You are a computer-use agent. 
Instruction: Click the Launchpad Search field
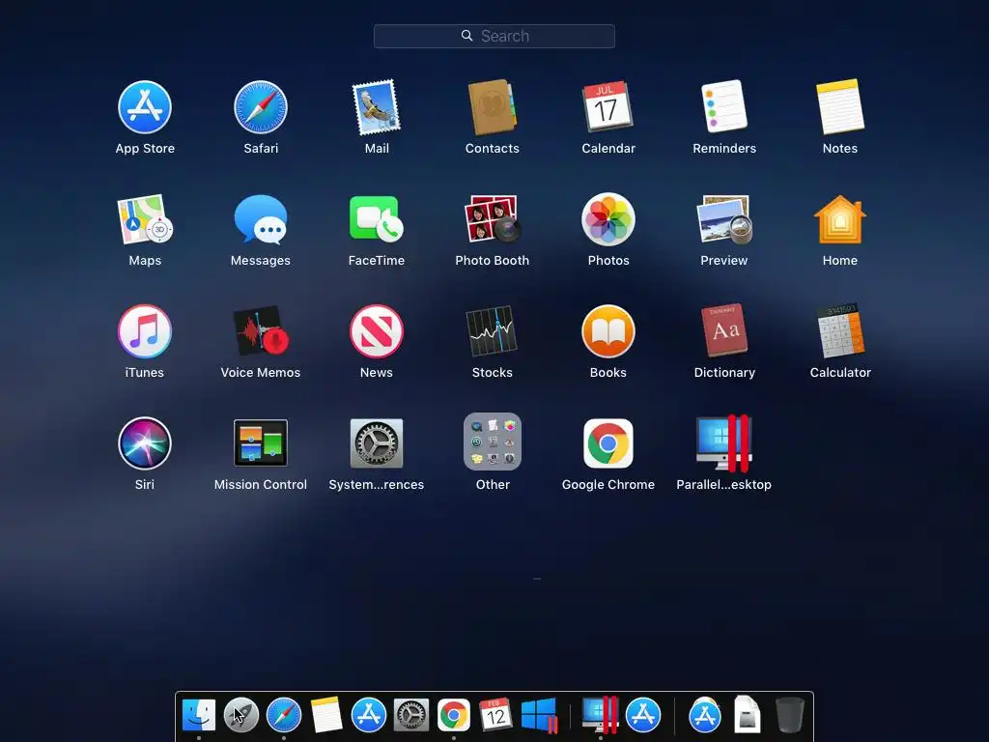[494, 36]
